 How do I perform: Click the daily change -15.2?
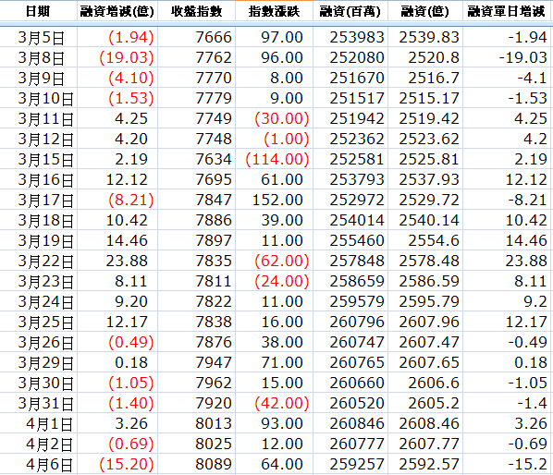[506, 464]
